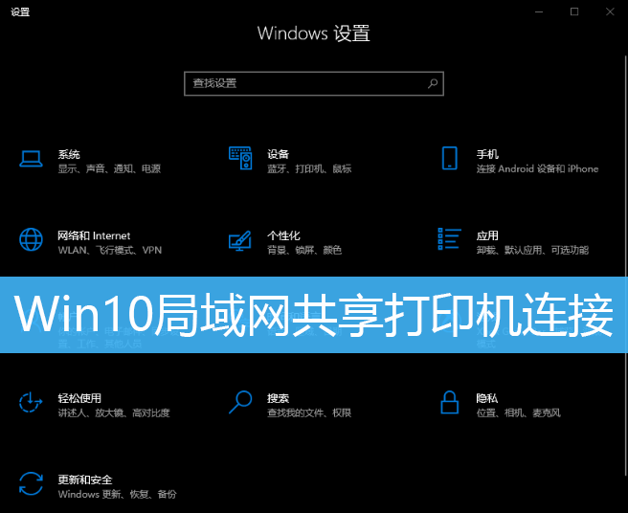
Task: Click the 查找设置 search input box
Action: [314, 83]
